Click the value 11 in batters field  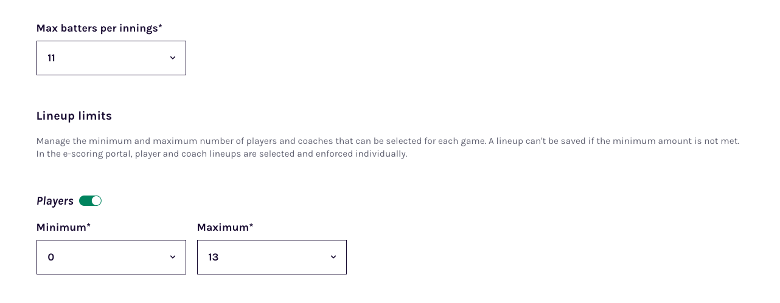coord(52,58)
